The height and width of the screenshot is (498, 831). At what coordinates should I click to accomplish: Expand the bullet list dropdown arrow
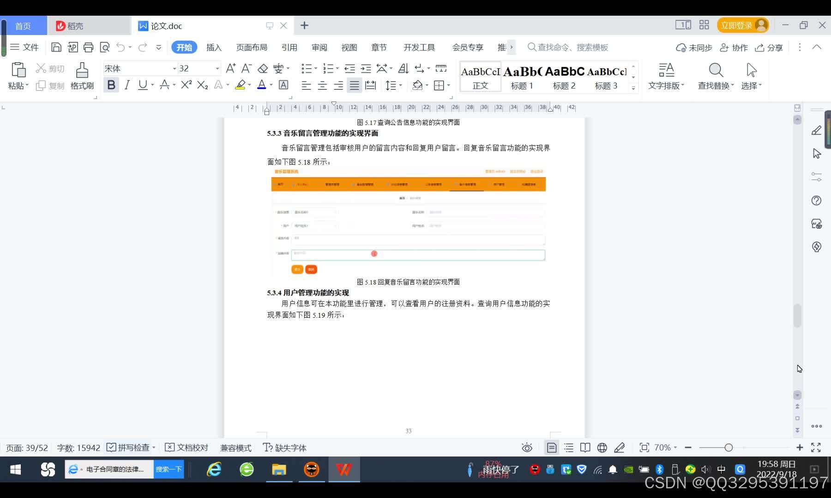316,69
